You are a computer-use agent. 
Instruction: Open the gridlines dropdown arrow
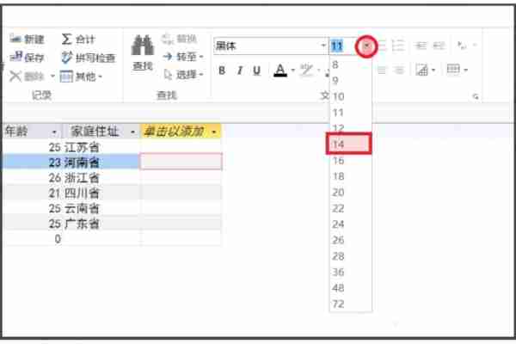465,70
